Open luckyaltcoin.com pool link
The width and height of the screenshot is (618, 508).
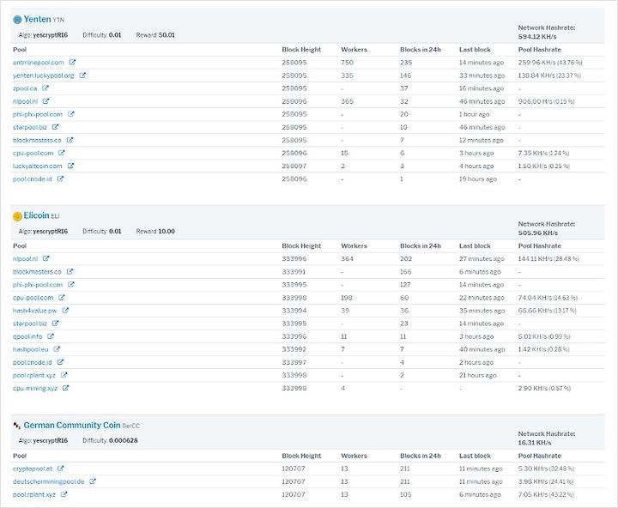tap(38, 166)
